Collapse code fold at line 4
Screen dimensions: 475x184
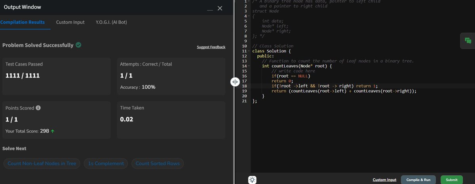(x=249, y=16)
